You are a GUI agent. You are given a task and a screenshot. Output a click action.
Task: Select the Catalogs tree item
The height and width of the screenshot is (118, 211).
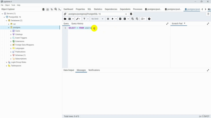19,34
